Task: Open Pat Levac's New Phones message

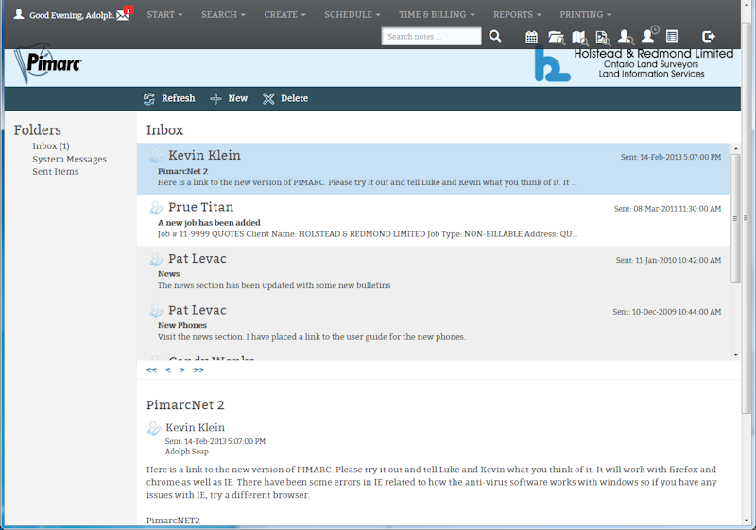Action: click(434, 323)
